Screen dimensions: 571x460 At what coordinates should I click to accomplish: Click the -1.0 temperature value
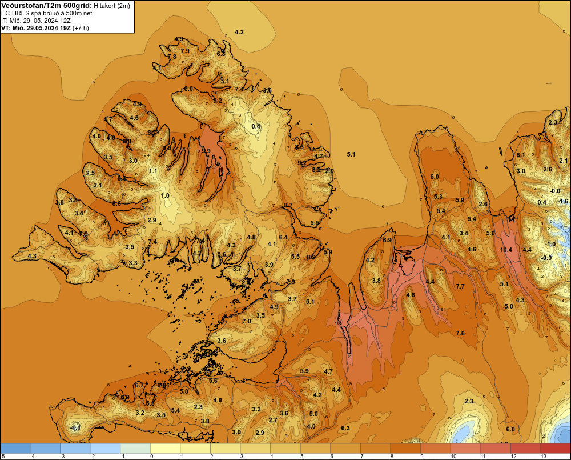tap(550, 244)
